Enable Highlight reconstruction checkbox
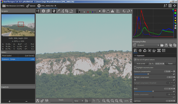Screen dimensions: 178x104 pos(135,67)
